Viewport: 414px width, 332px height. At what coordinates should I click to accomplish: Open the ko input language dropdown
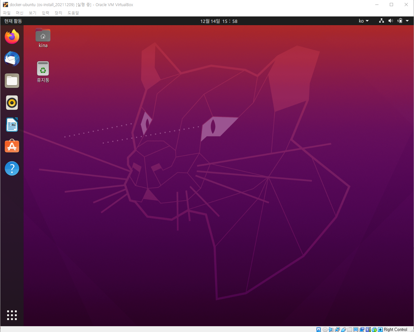364,21
